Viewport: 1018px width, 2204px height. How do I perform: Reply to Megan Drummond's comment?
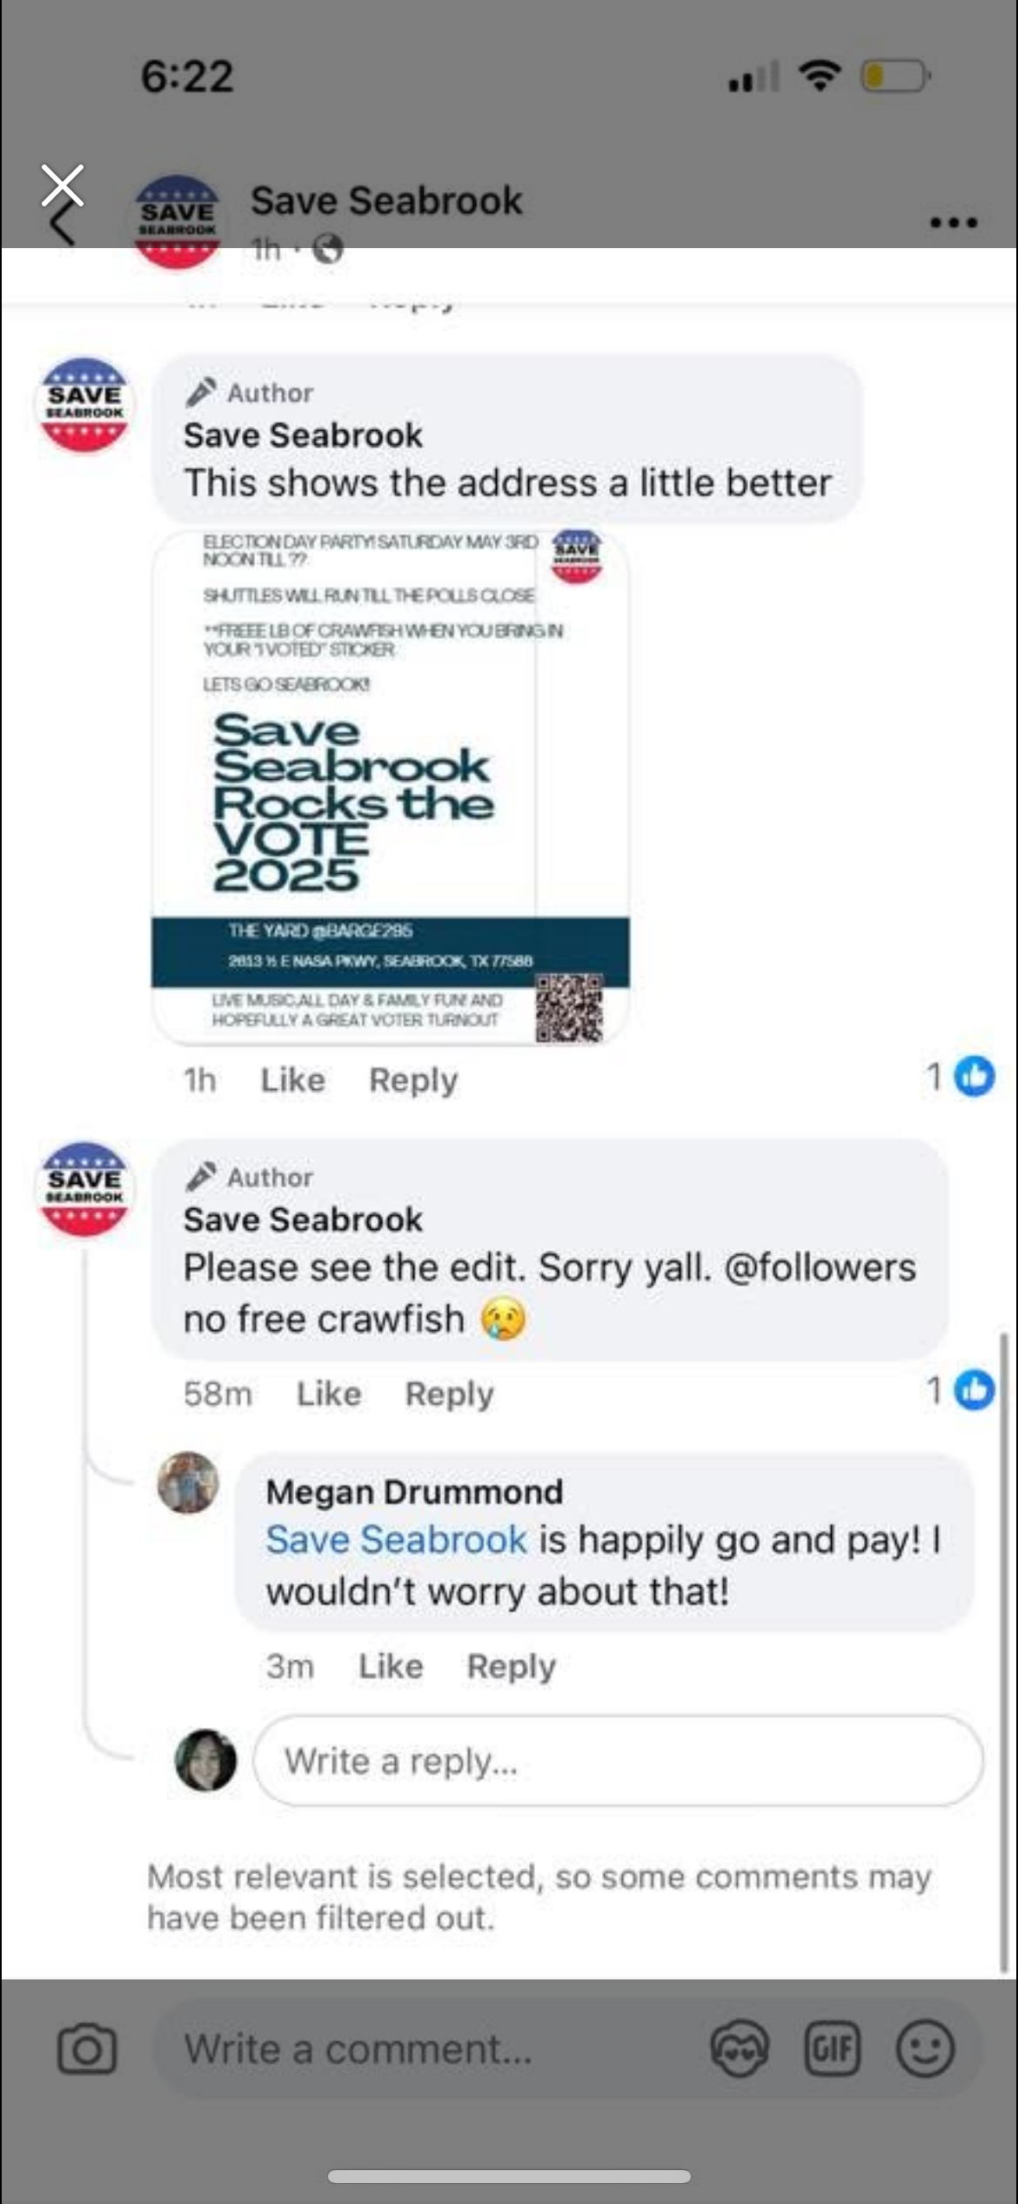pos(512,1666)
